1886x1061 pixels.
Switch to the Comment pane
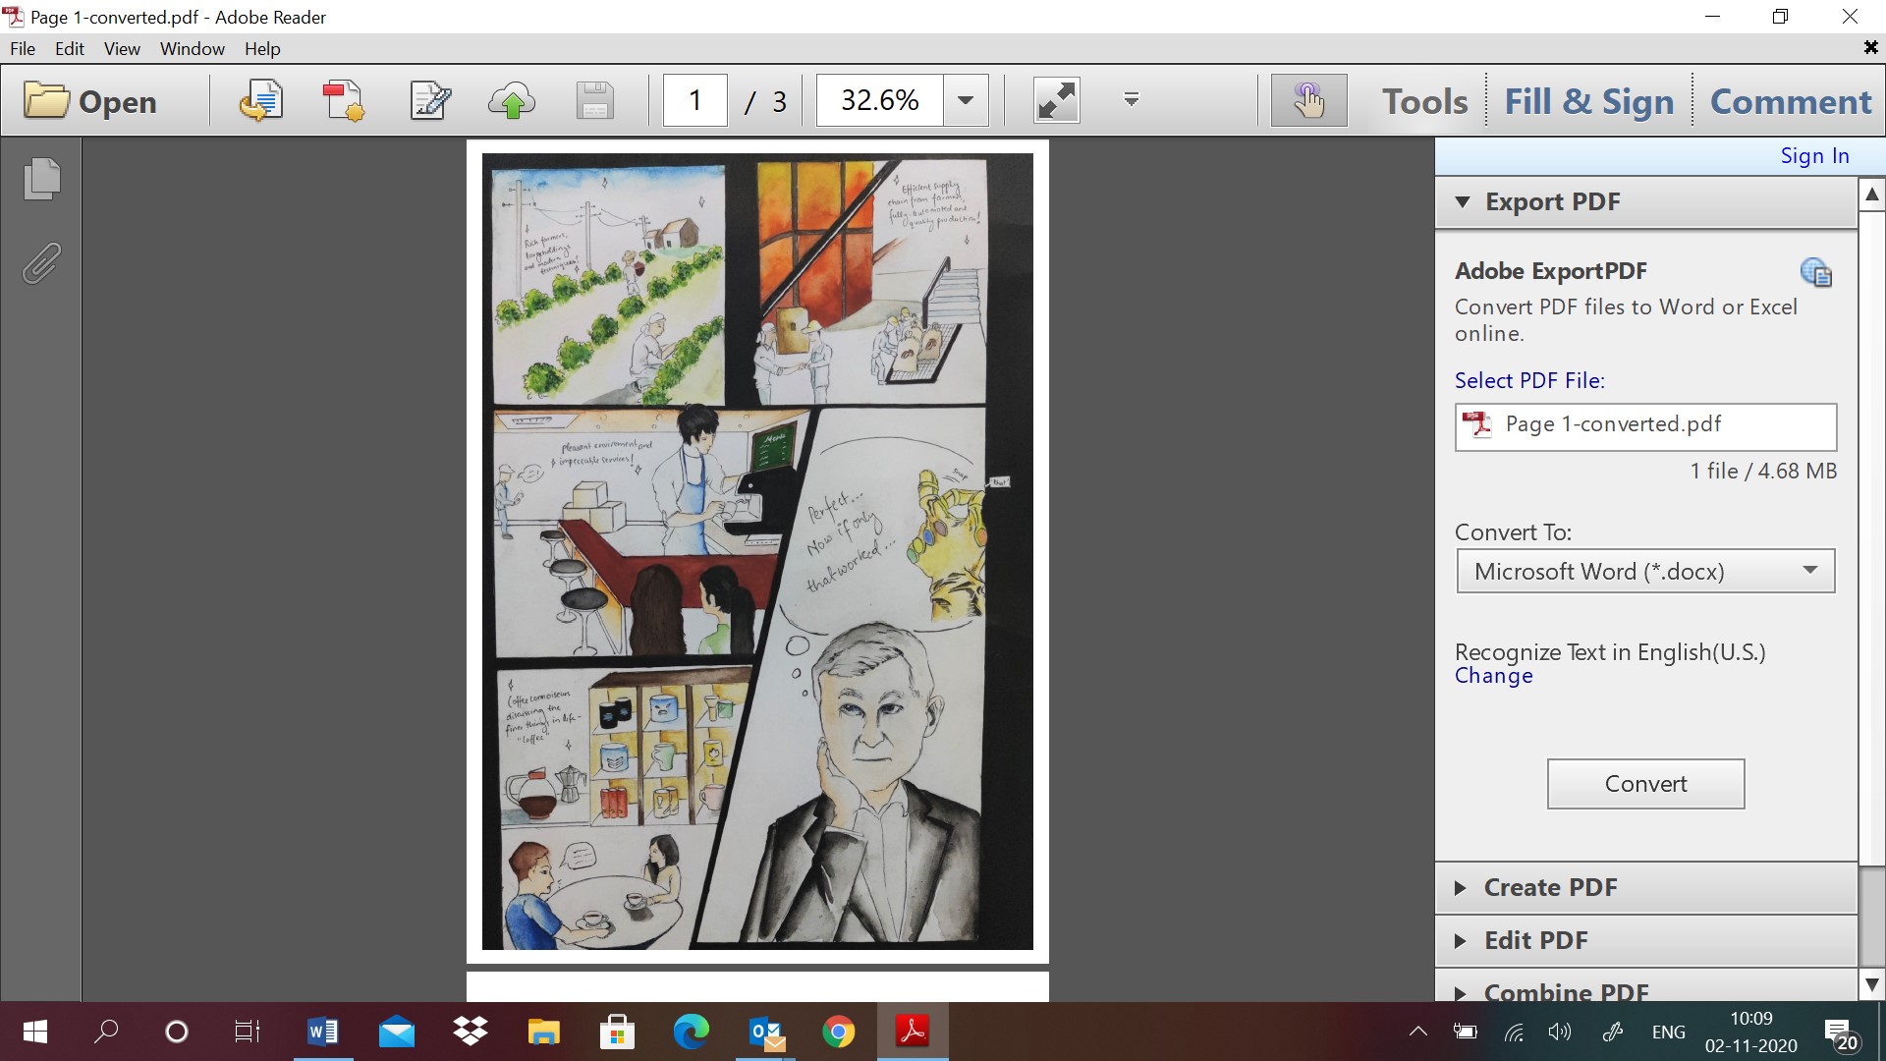point(1791,101)
